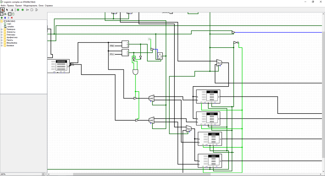Click the ff00 constant on canvas
The height and width of the screenshot is (176, 325).
112,46
